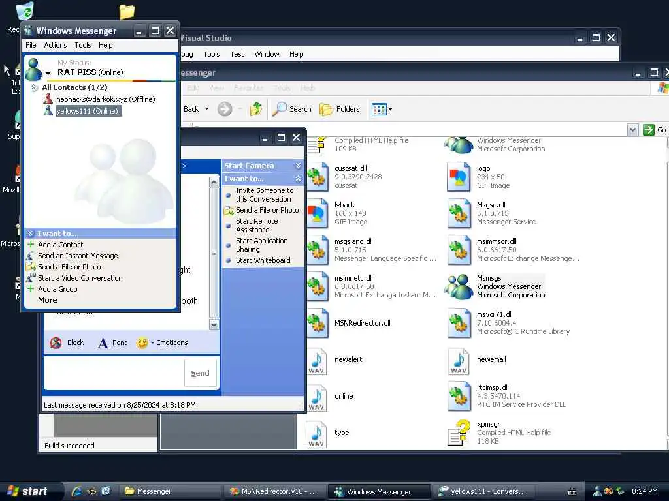This screenshot has width=669, height=501.
Task: Select the newalert WAV file
Action: tap(318, 360)
